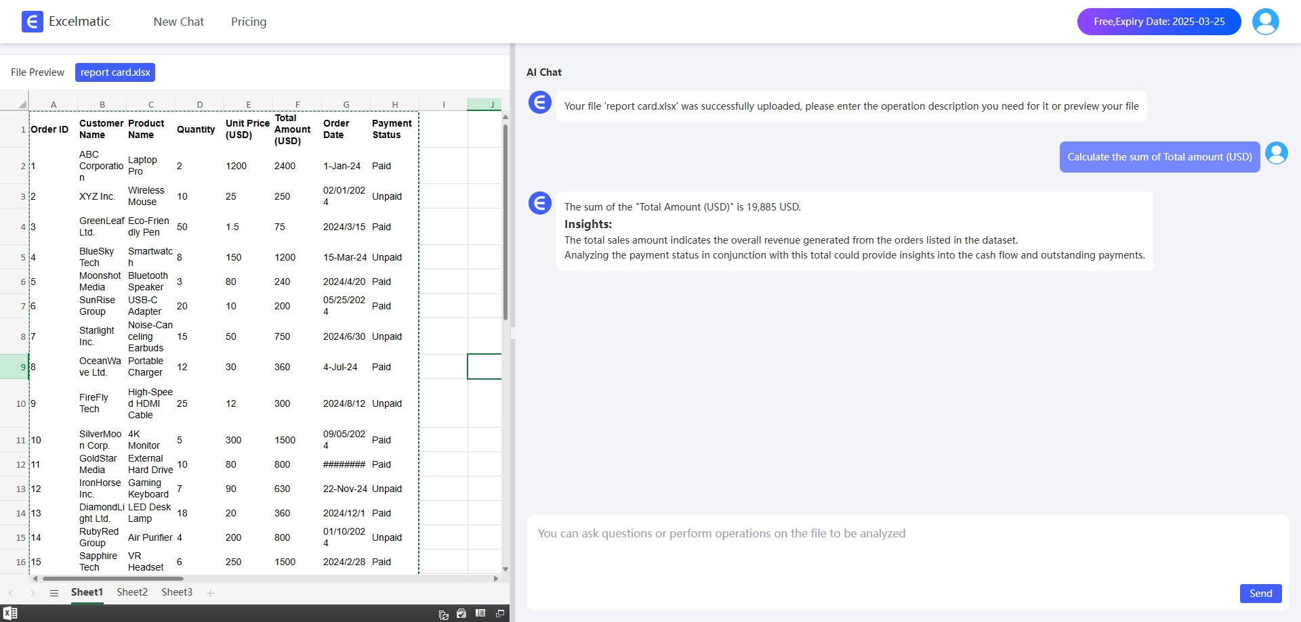
Task: Start a New Chat
Action: click(178, 22)
